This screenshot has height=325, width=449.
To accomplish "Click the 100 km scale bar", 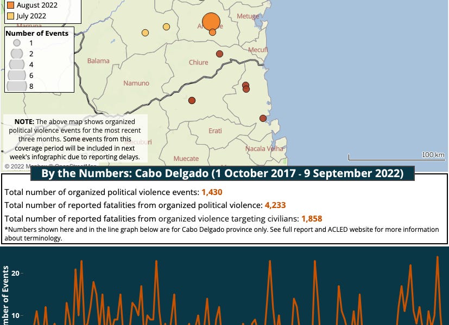I will pos(396,157).
